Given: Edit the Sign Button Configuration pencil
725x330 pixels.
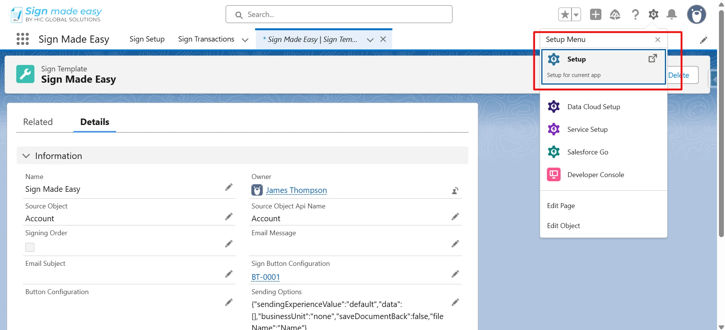Looking at the screenshot, I should [x=455, y=274].
